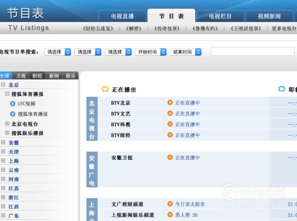The height and width of the screenshot is (221, 297).
Task: Open the BTV财经 channel name
Action: [121, 135]
